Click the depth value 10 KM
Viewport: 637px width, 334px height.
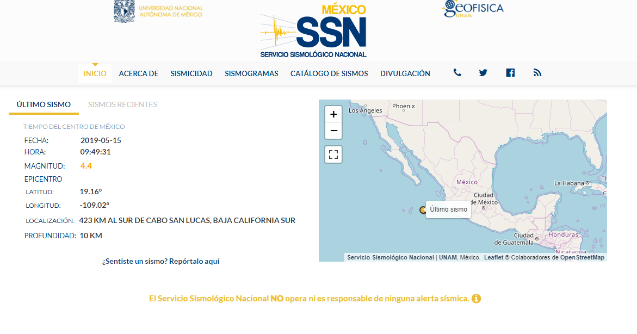coord(91,236)
